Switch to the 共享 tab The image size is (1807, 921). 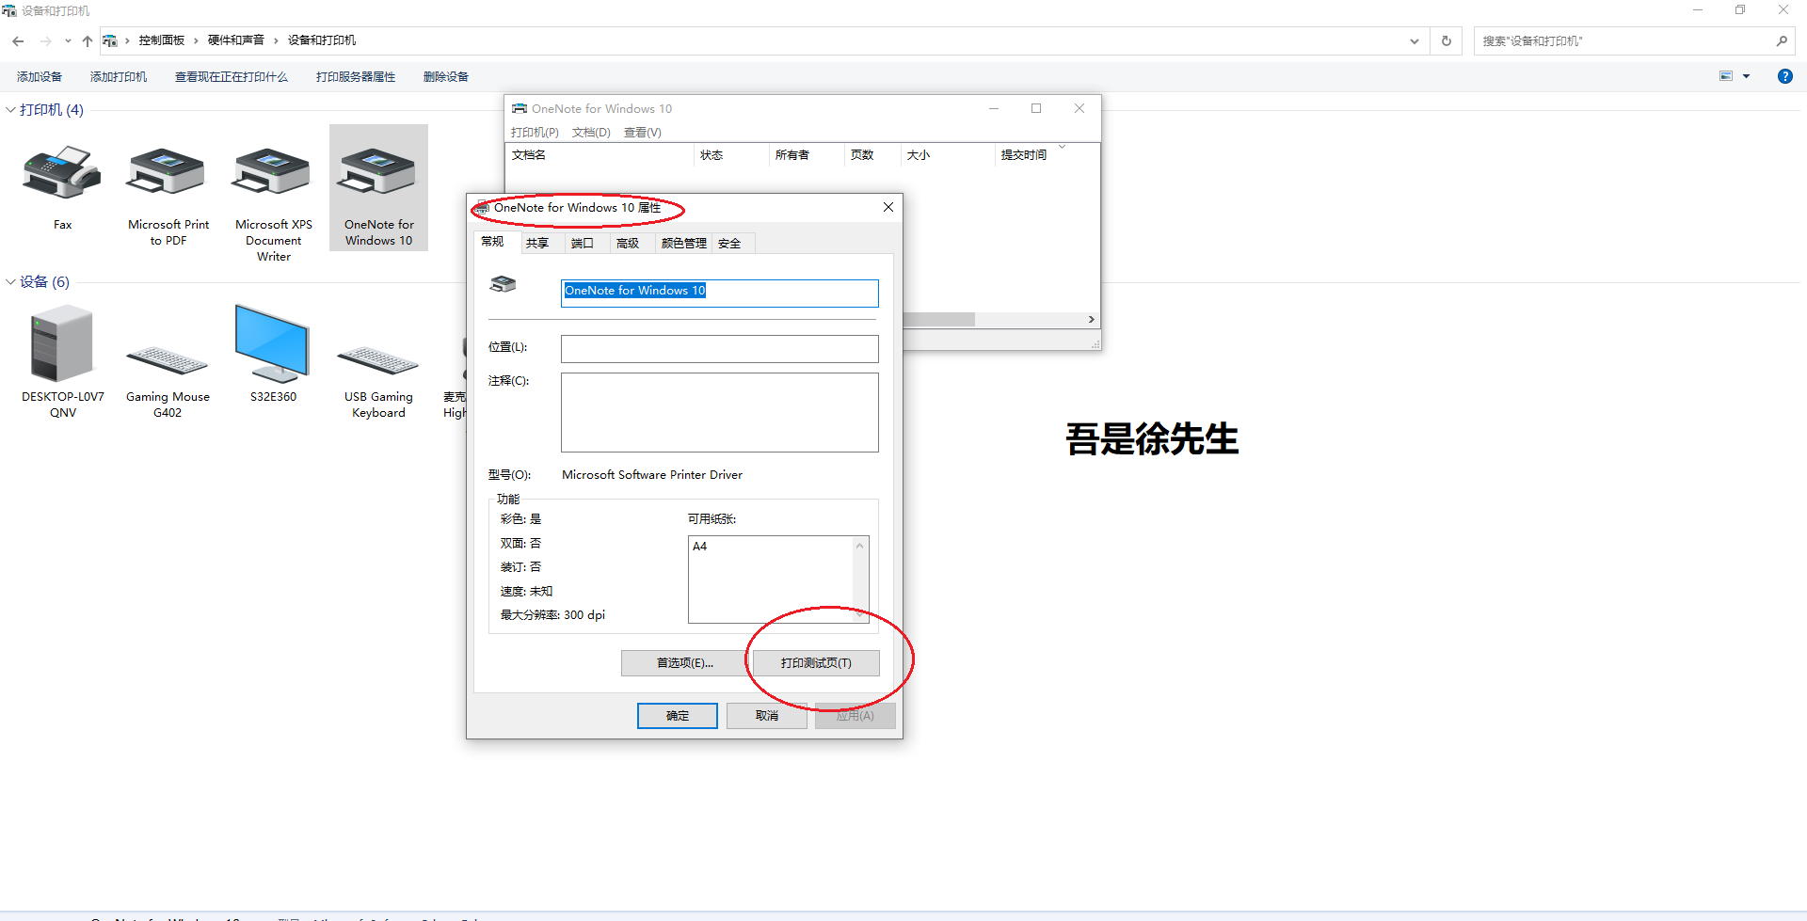(x=537, y=243)
